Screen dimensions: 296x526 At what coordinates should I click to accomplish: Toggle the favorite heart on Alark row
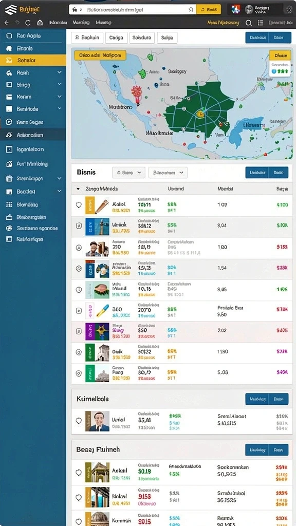click(x=79, y=205)
